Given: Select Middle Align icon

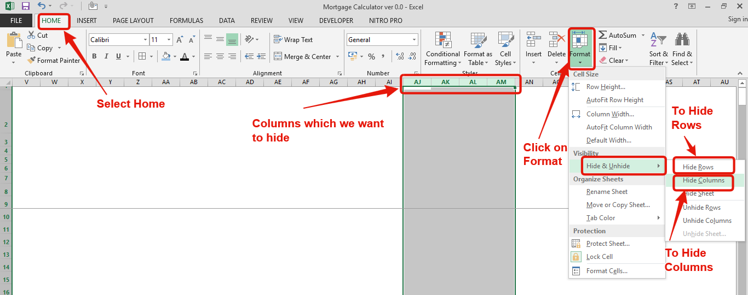Looking at the screenshot, I should tap(220, 39).
